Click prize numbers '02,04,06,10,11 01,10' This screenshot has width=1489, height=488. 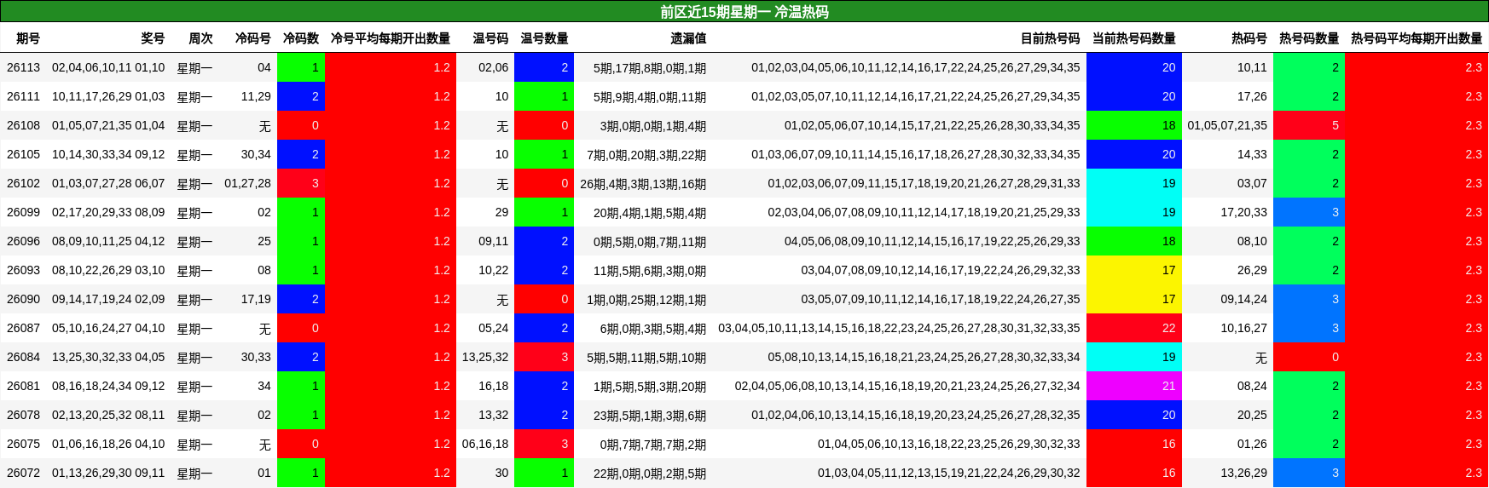(108, 67)
